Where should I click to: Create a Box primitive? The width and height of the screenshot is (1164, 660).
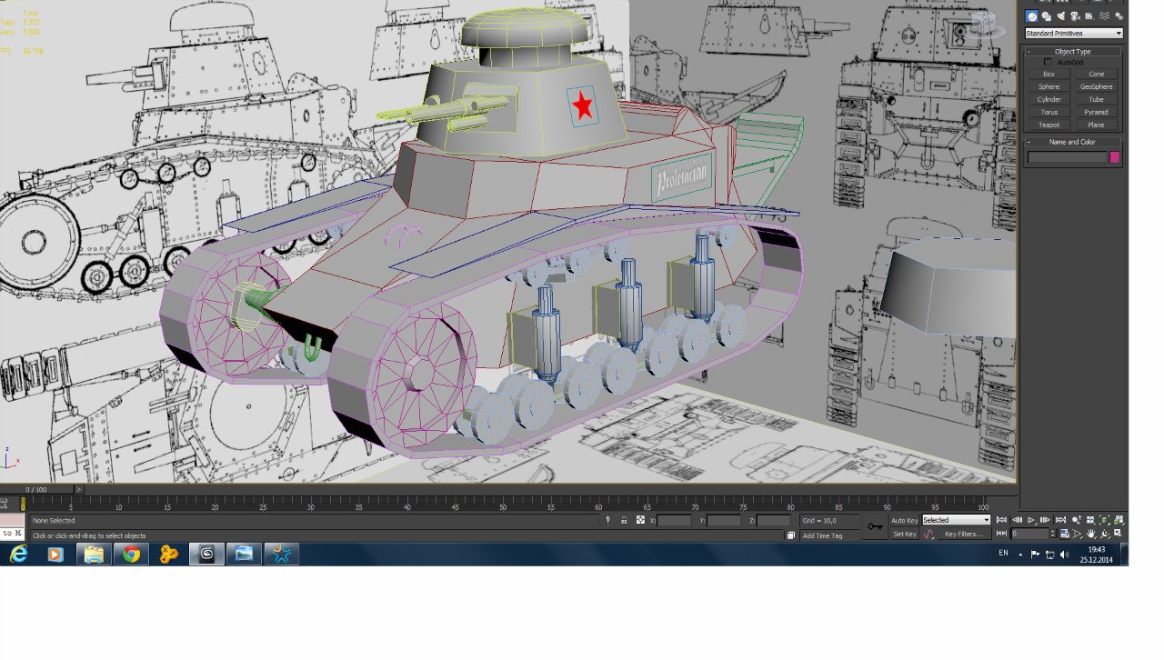(x=1049, y=75)
